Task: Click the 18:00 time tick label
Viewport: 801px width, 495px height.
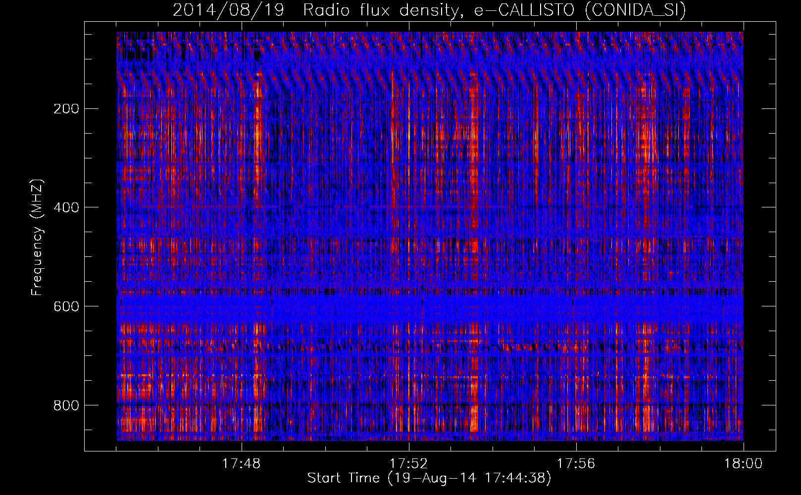Action: pos(743,463)
